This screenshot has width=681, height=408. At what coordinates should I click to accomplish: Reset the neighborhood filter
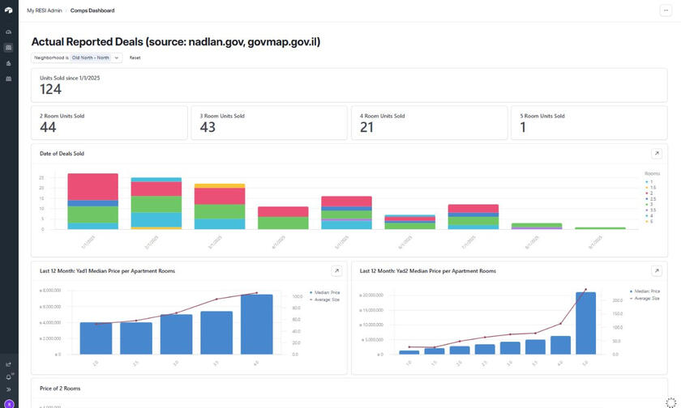point(135,58)
